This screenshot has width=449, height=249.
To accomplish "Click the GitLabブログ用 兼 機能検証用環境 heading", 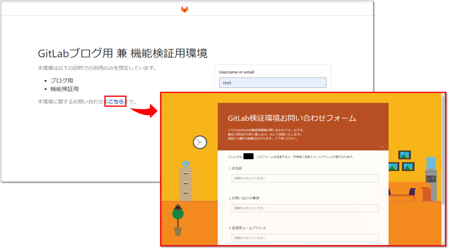I will [123, 53].
